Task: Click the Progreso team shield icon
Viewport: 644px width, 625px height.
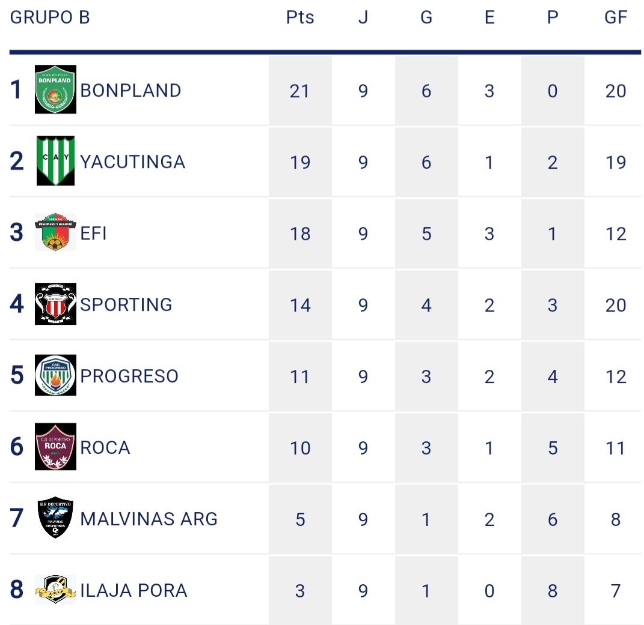Action: [x=55, y=375]
